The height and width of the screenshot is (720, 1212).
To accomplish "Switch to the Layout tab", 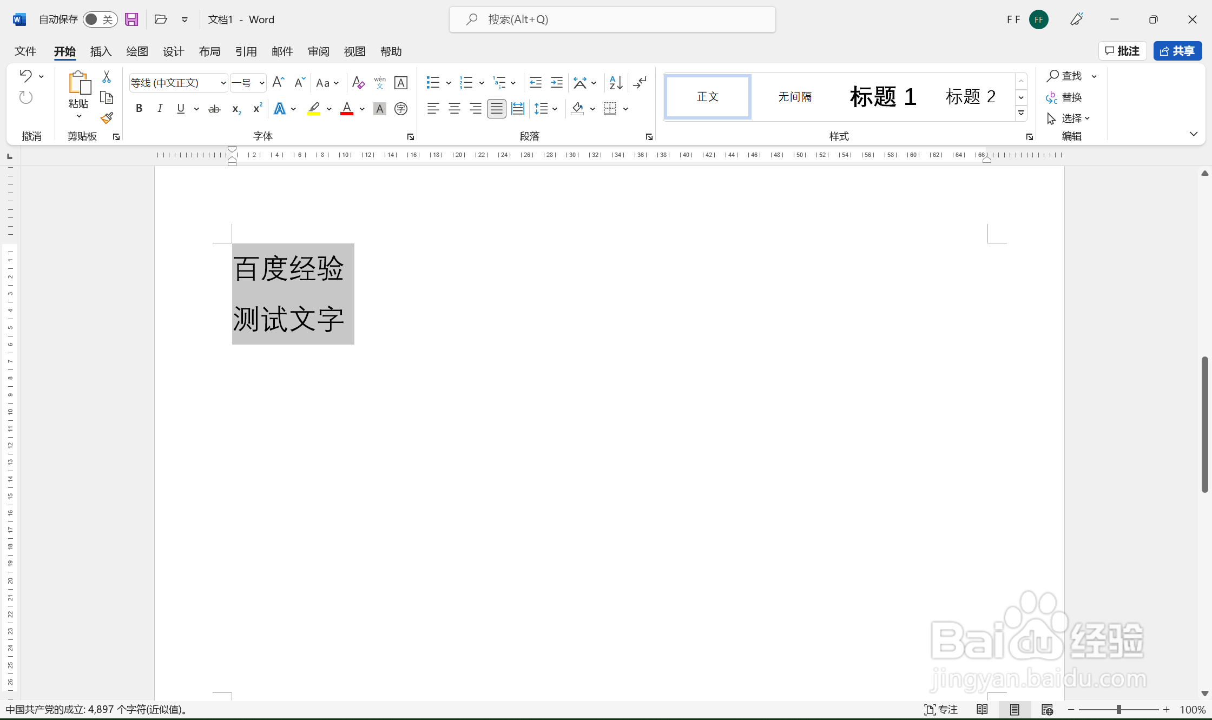I will pos(209,51).
